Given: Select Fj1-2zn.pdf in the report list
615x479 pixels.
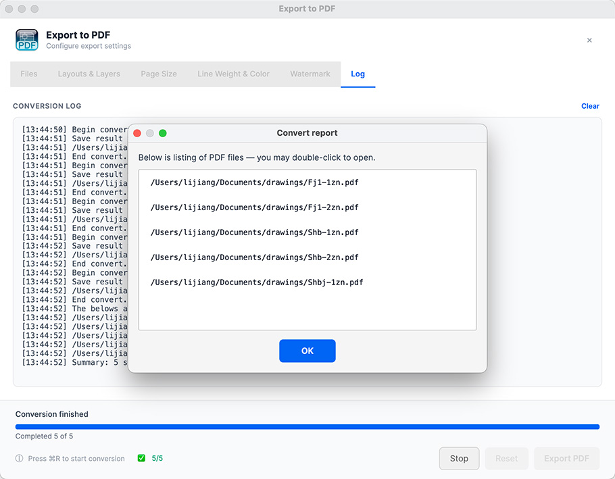Looking at the screenshot, I should point(255,207).
